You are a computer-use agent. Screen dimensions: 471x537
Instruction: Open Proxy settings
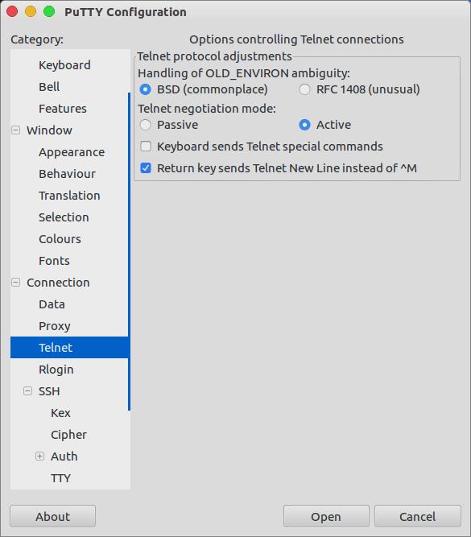click(55, 326)
